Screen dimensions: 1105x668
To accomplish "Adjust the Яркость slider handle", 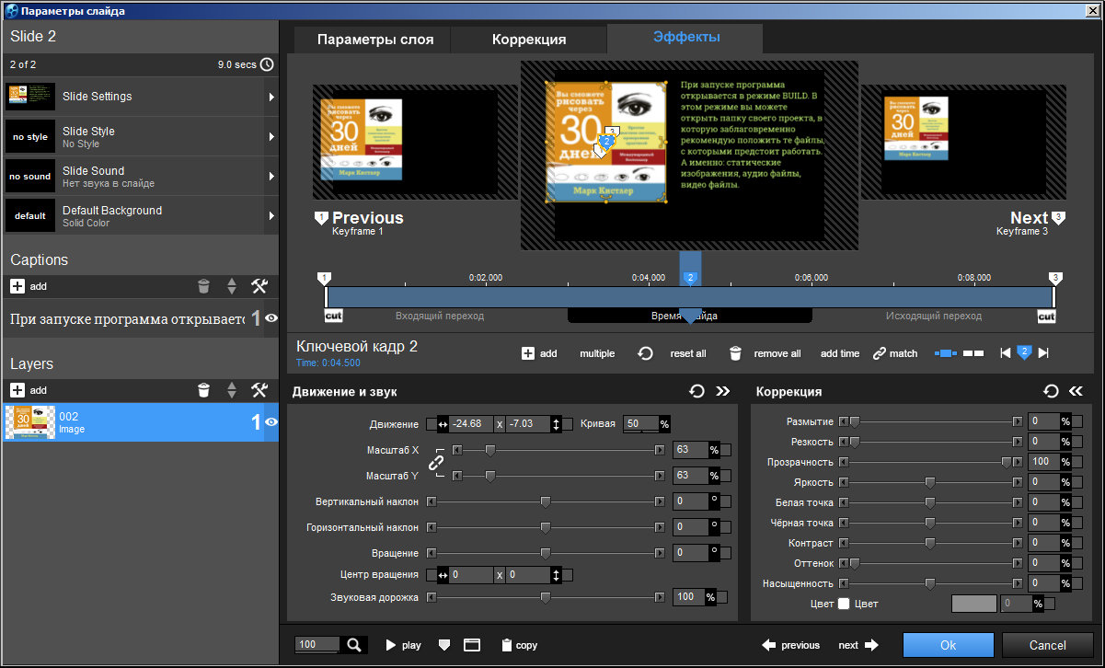I will tap(930, 482).
